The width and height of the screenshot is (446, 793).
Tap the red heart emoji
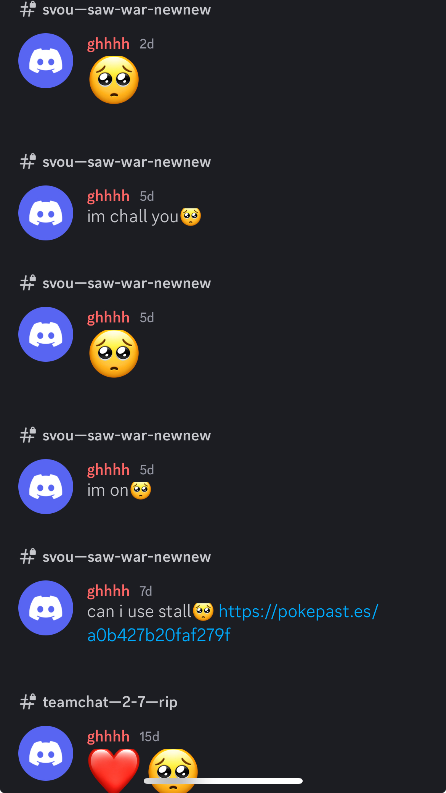tap(114, 770)
